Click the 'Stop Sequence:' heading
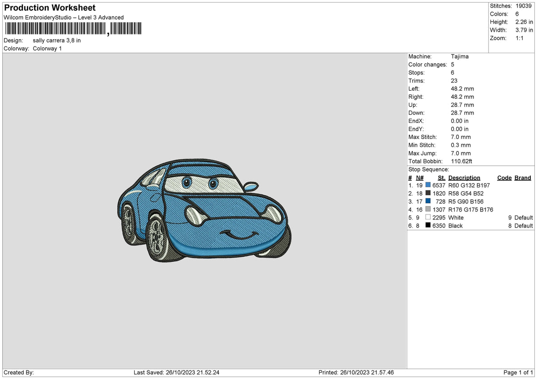 429,169
